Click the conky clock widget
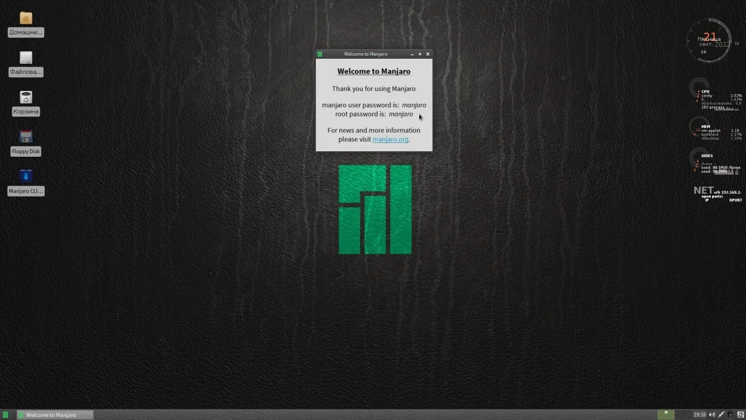This screenshot has height=420, width=746. pos(709,41)
